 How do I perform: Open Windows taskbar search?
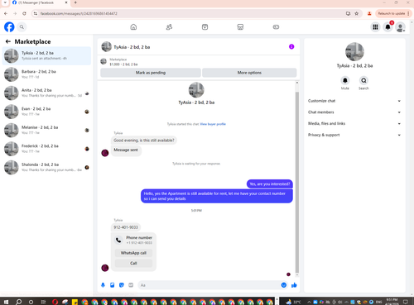18,302
